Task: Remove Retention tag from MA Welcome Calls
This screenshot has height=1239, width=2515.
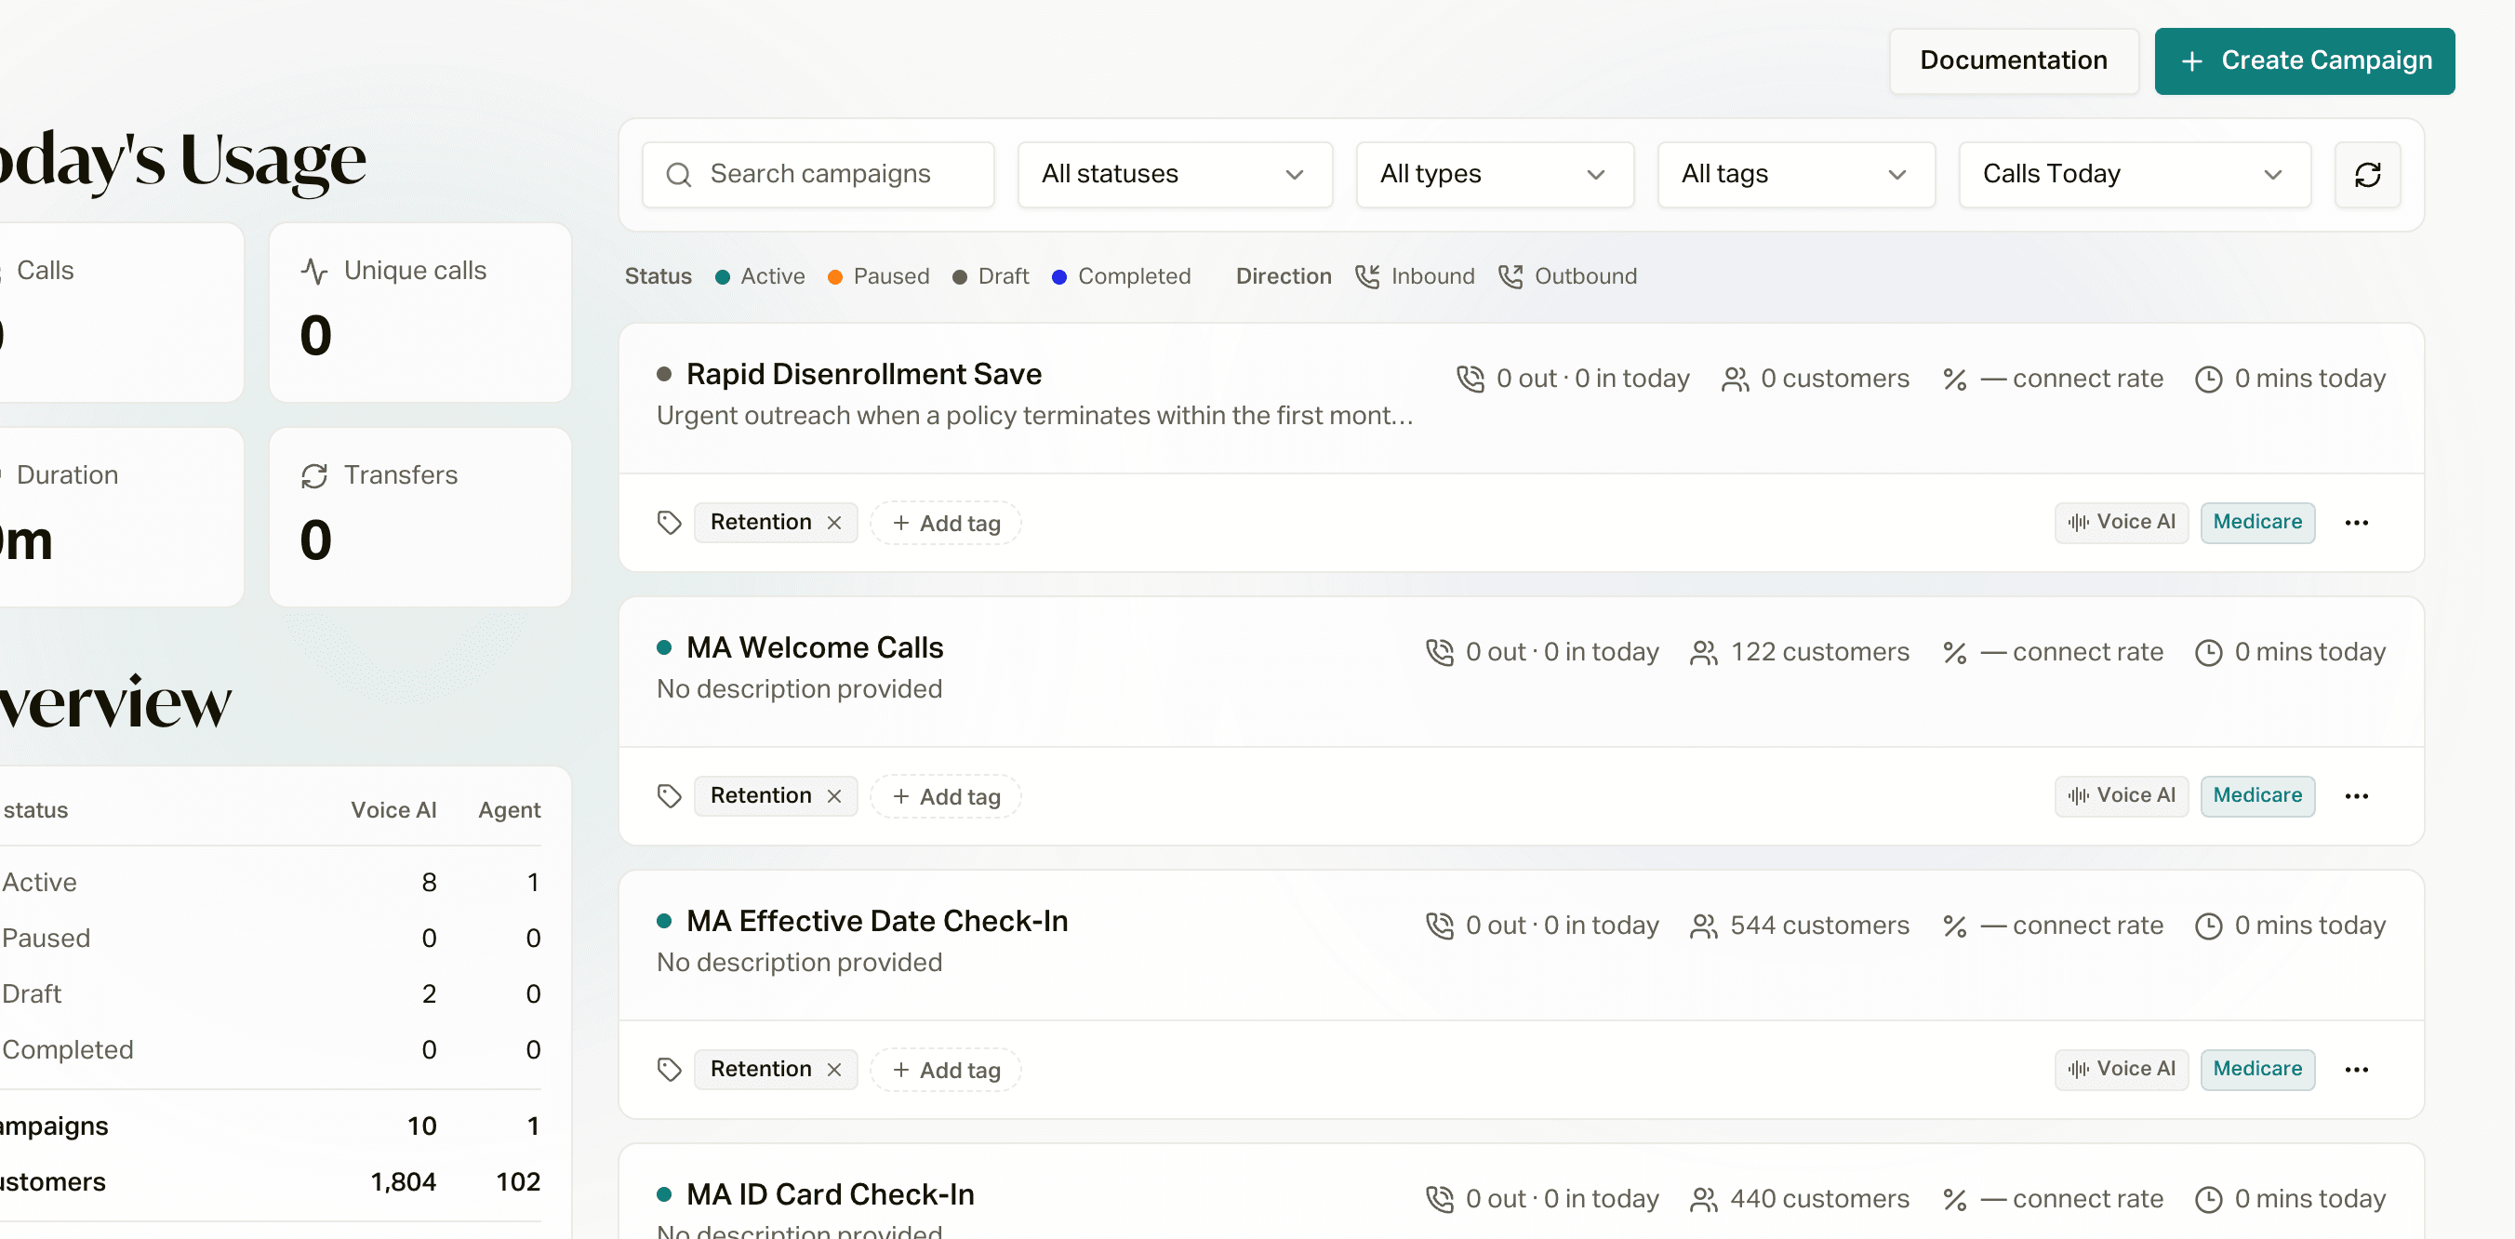Action: click(x=833, y=795)
